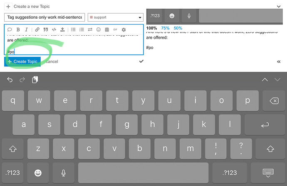Click the plus icon beside Create a new Topic
The height and width of the screenshot is (186, 287).
coord(8,7)
